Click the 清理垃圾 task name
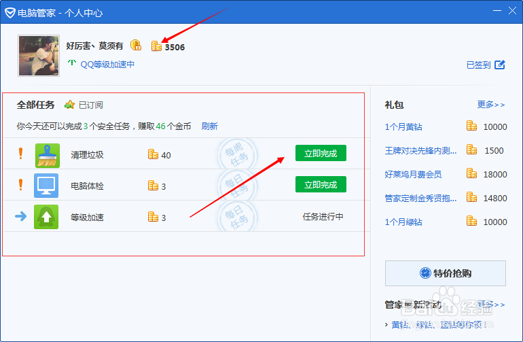 [x=87, y=155]
